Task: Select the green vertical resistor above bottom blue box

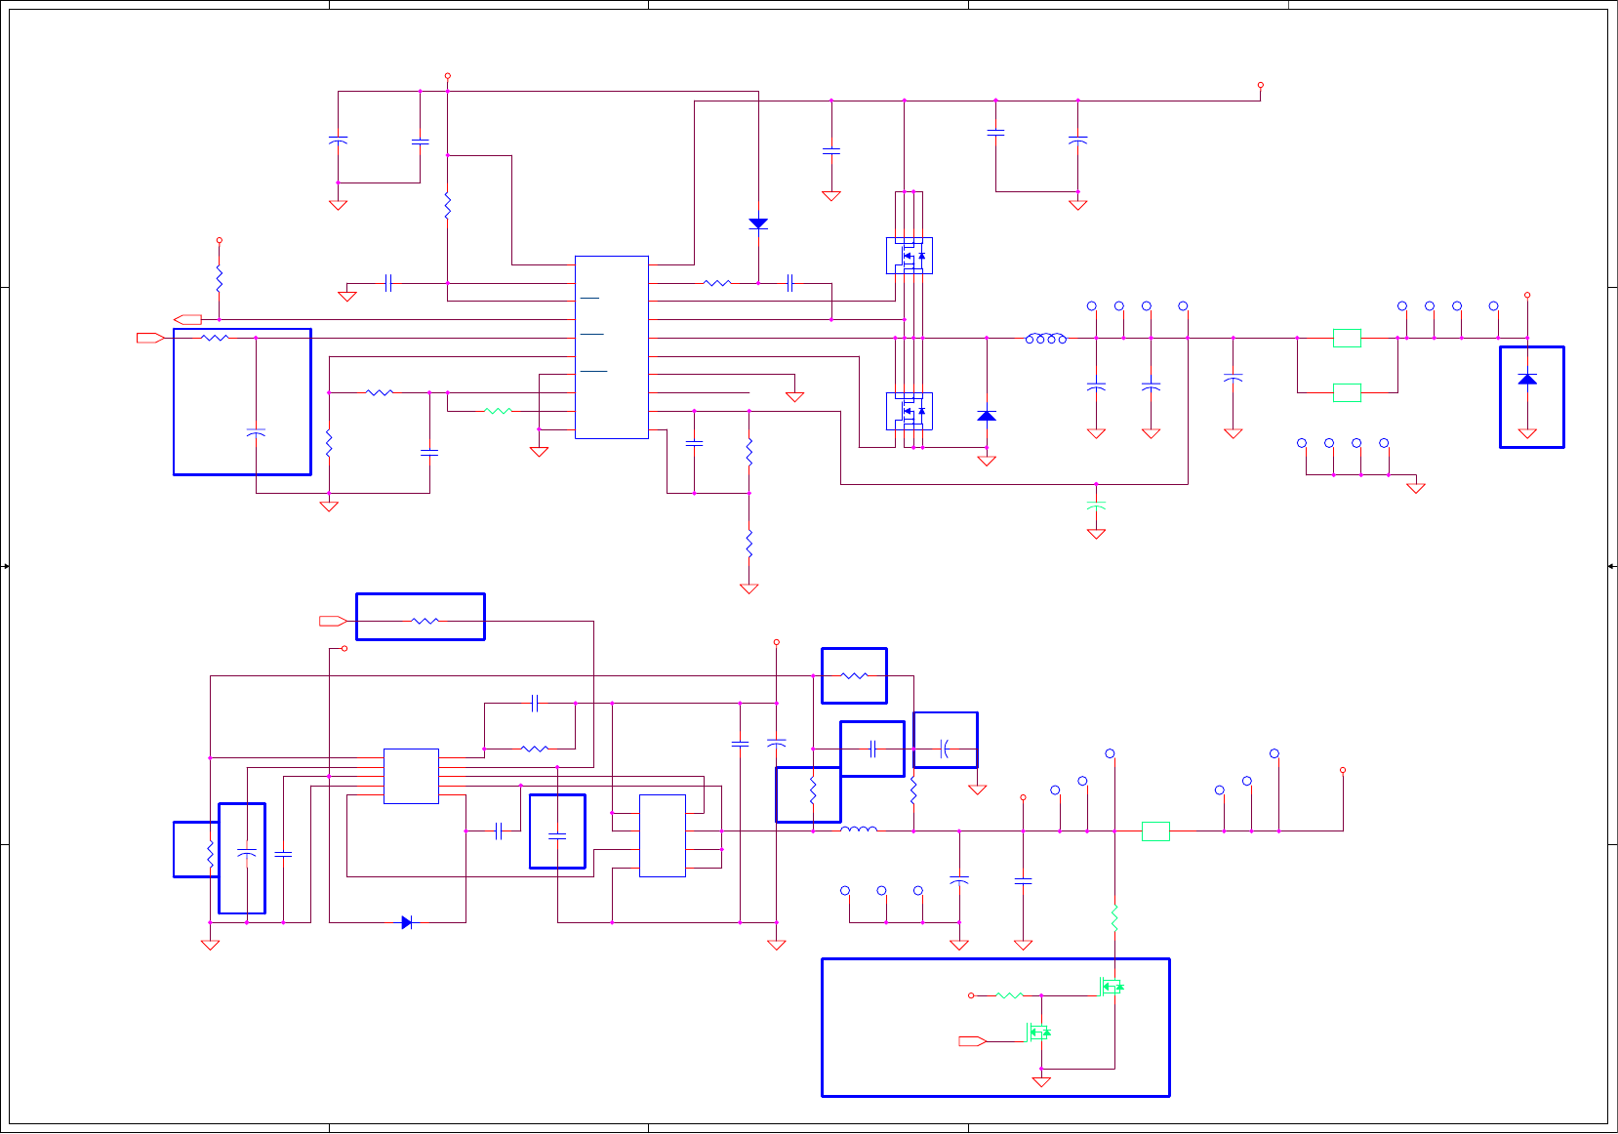Action: (x=1114, y=917)
